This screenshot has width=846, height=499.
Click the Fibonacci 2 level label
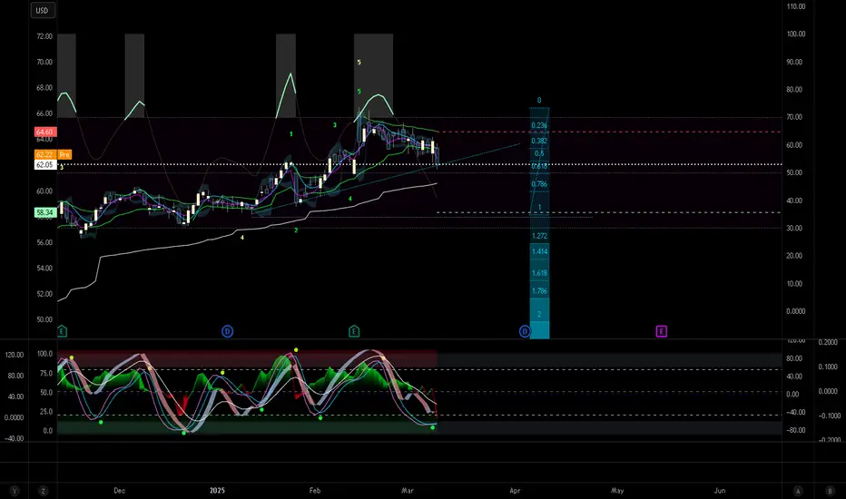(539, 314)
